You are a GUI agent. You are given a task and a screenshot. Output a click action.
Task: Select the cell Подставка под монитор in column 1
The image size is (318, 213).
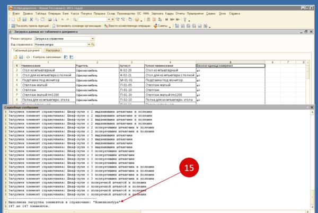(x=48, y=80)
